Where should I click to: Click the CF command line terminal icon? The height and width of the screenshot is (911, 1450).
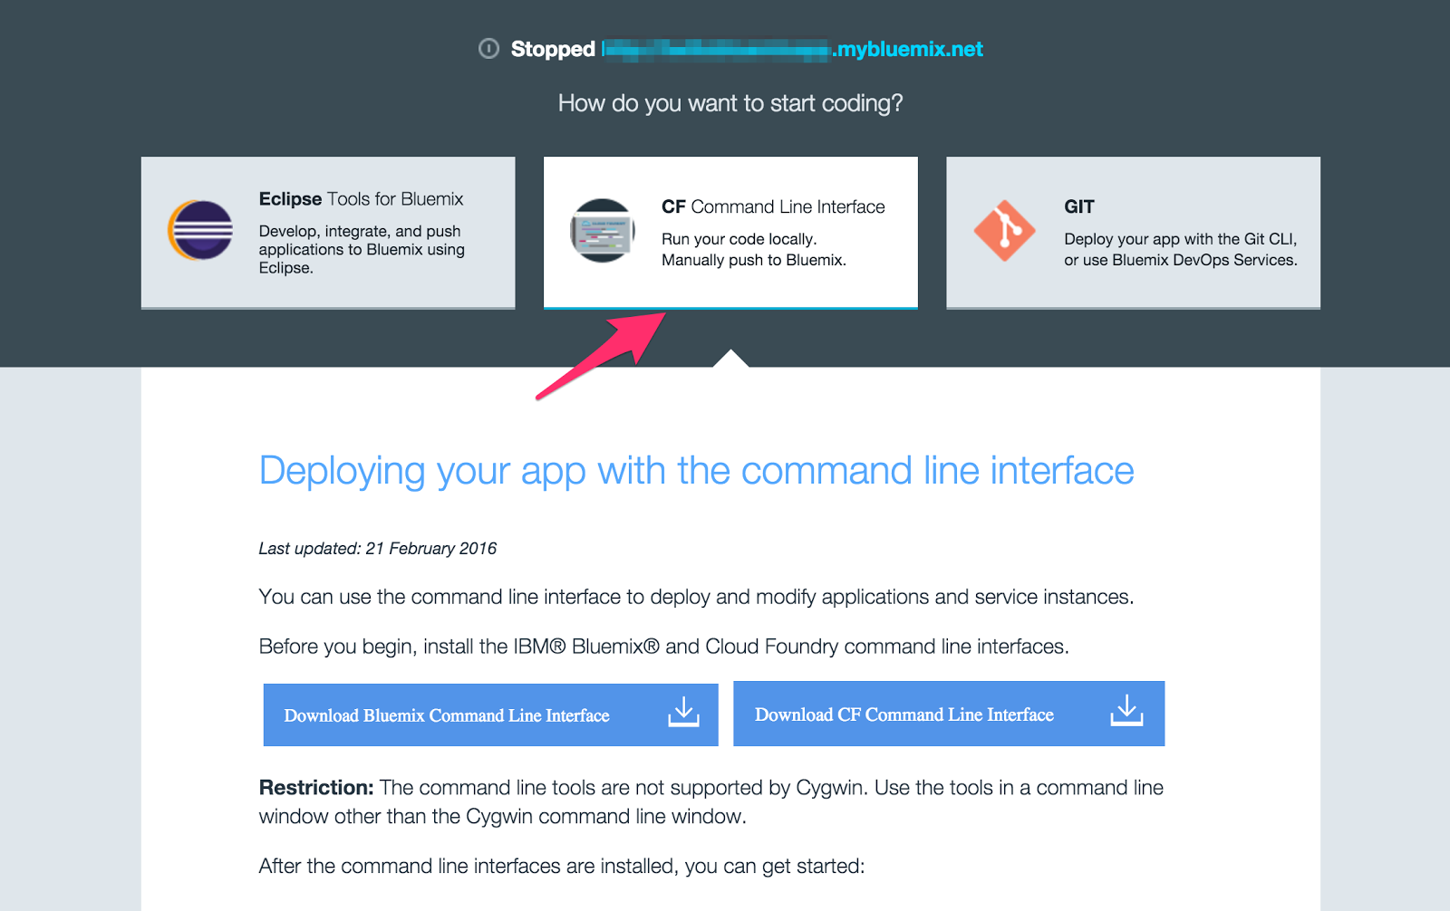(x=603, y=231)
